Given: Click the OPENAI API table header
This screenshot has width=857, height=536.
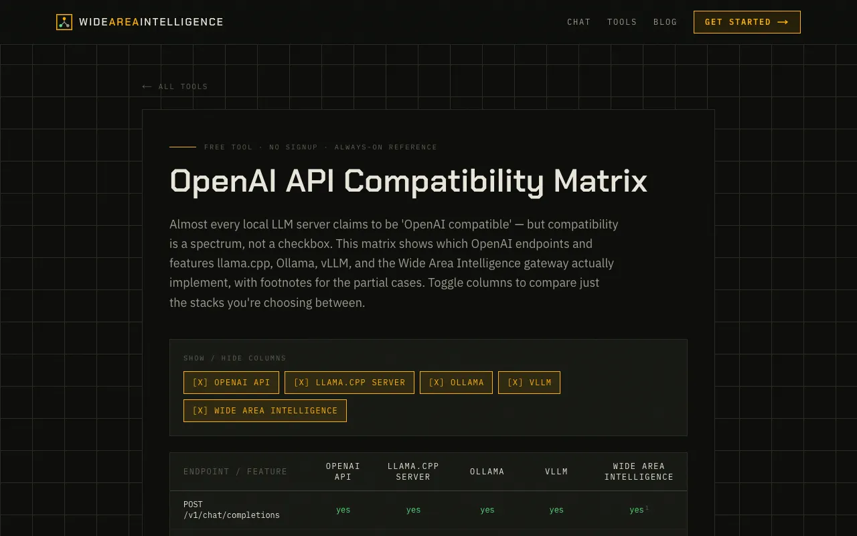Looking at the screenshot, I should tap(343, 472).
